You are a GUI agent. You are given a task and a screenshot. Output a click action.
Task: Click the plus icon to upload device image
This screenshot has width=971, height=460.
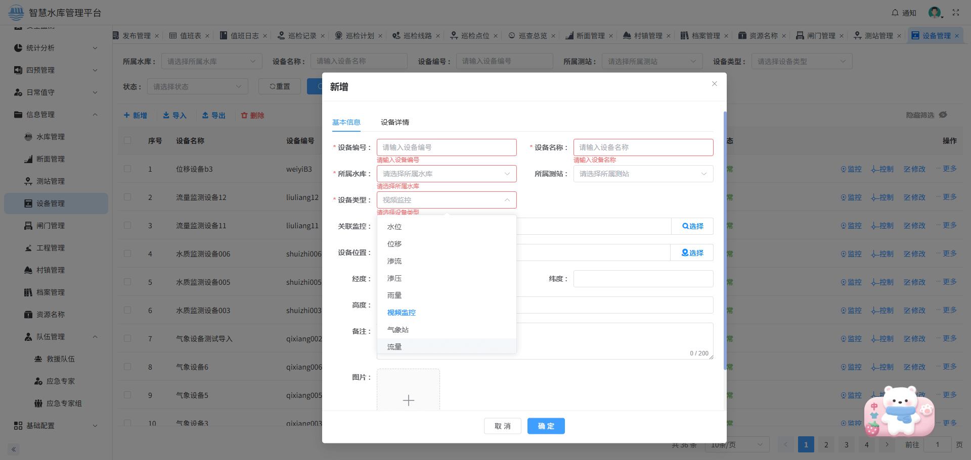[x=408, y=400]
